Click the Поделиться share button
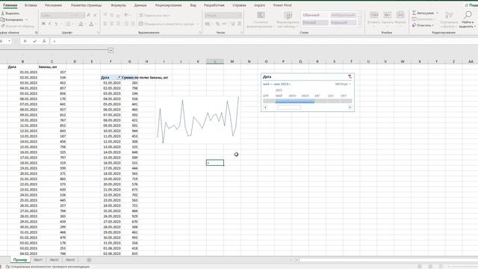The image size is (478, 269). point(471,5)
